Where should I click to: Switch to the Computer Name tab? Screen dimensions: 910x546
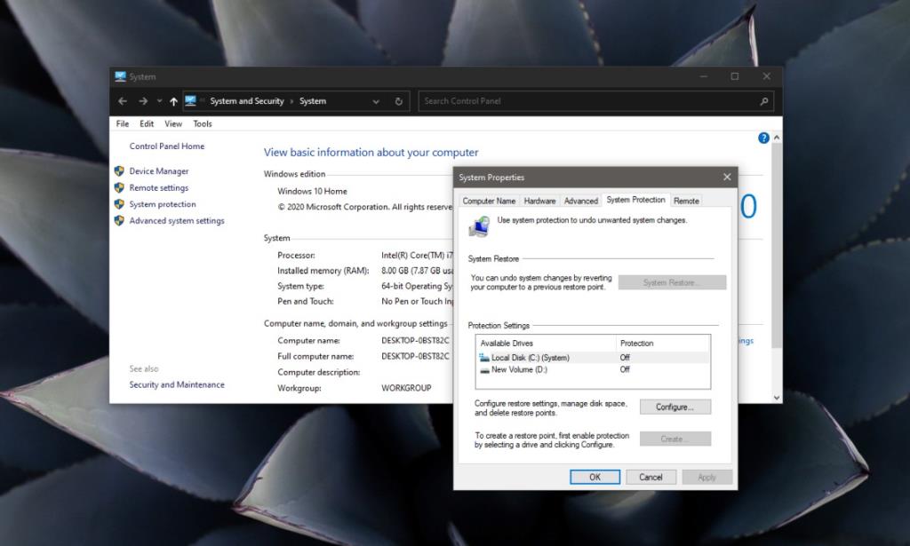point(488,200)
